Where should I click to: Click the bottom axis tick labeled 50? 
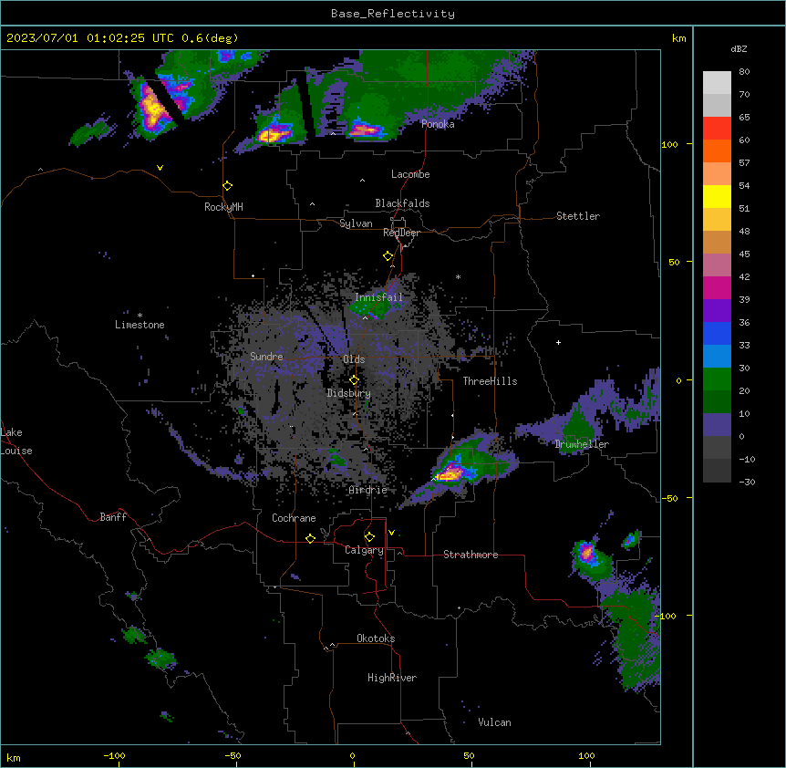tap(469, 755)
